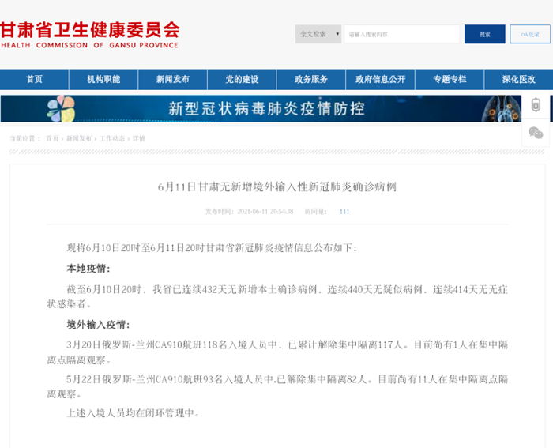
Task: Open the 全文检索 search type dropdown
Action: 318,34
